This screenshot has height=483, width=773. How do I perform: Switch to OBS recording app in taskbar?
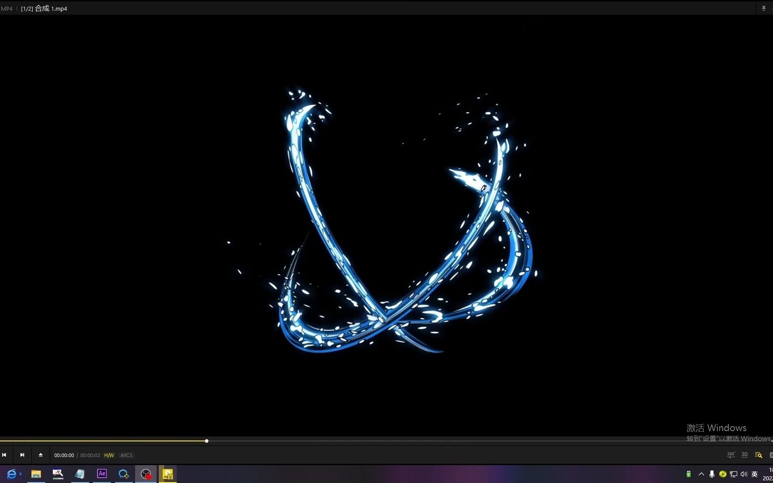tap(146, 474)
